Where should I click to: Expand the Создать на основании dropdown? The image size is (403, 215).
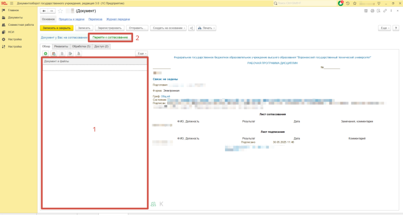coord(168,28)
